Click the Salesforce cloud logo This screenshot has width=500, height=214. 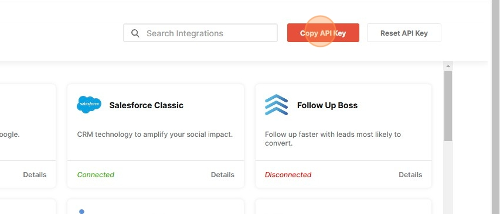point(89,104)
